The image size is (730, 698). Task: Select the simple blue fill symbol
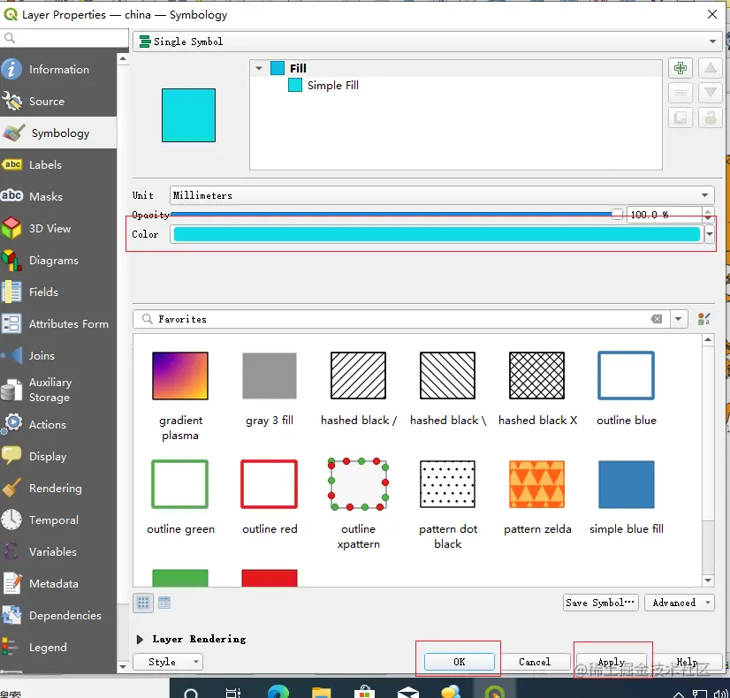click(627, 484)
